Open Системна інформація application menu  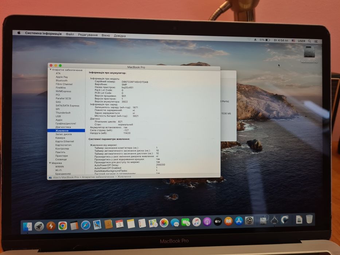click(43, 34)
